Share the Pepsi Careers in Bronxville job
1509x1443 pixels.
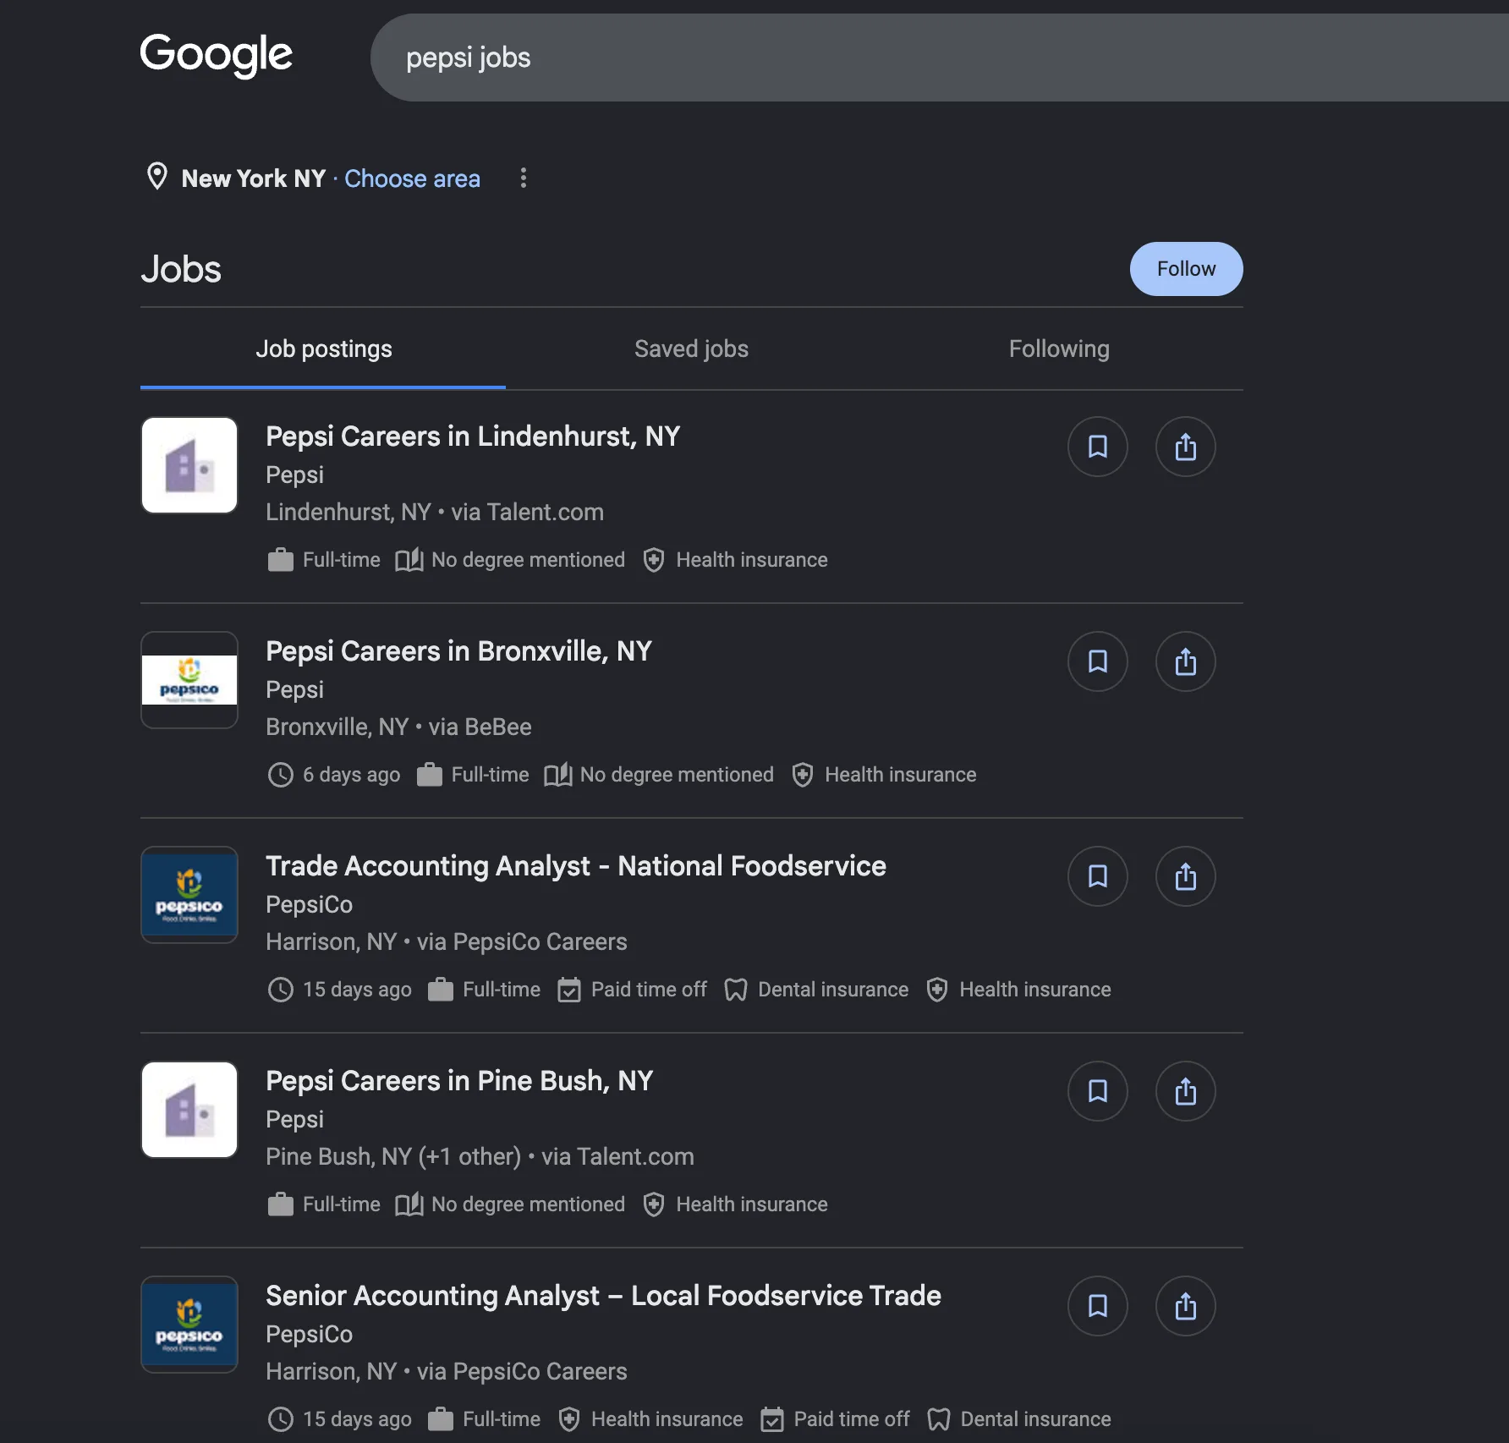coord(1185,661)
